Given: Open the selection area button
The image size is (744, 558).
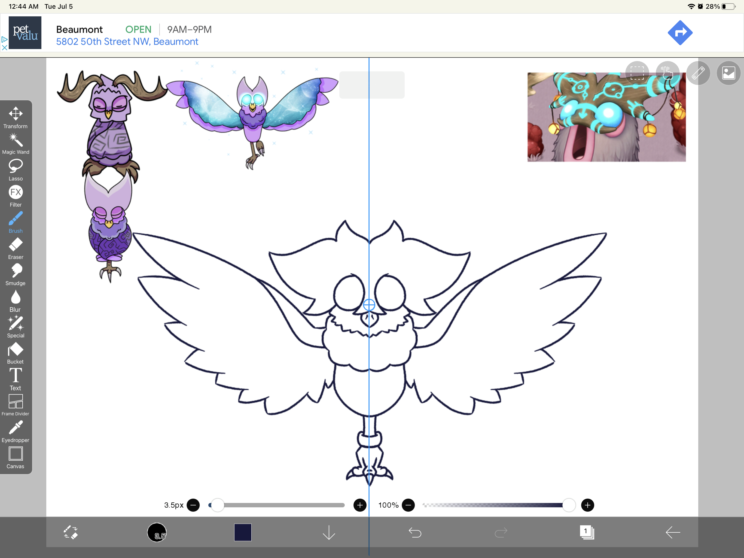Looking at the screenshot, I should [637, 73].
